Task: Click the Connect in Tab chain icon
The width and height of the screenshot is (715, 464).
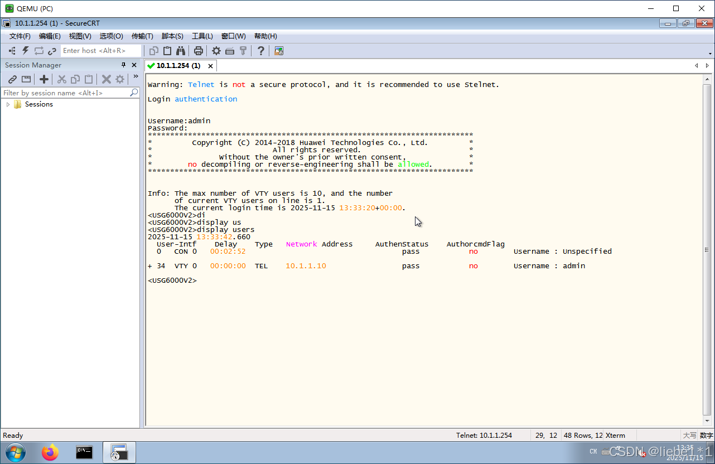Action: pyautogui.click(x=52, y=51)
